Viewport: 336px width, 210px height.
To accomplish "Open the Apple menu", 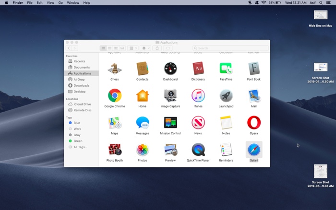I will (6, 2).
